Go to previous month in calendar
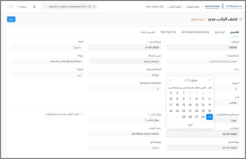 [209, 80]
